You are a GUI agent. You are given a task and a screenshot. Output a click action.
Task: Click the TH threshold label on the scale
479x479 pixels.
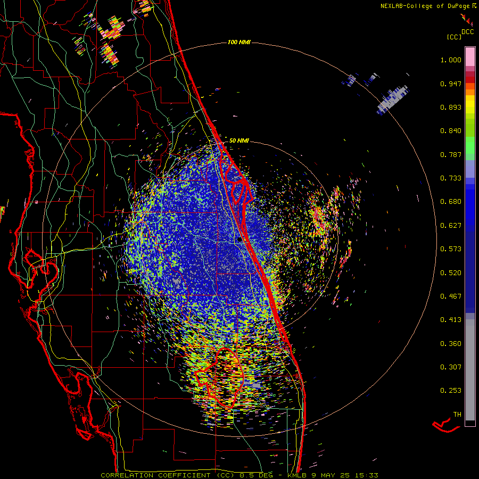tap(457, 414)
